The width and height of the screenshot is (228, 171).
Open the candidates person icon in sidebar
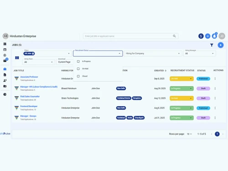pos(5,81)
